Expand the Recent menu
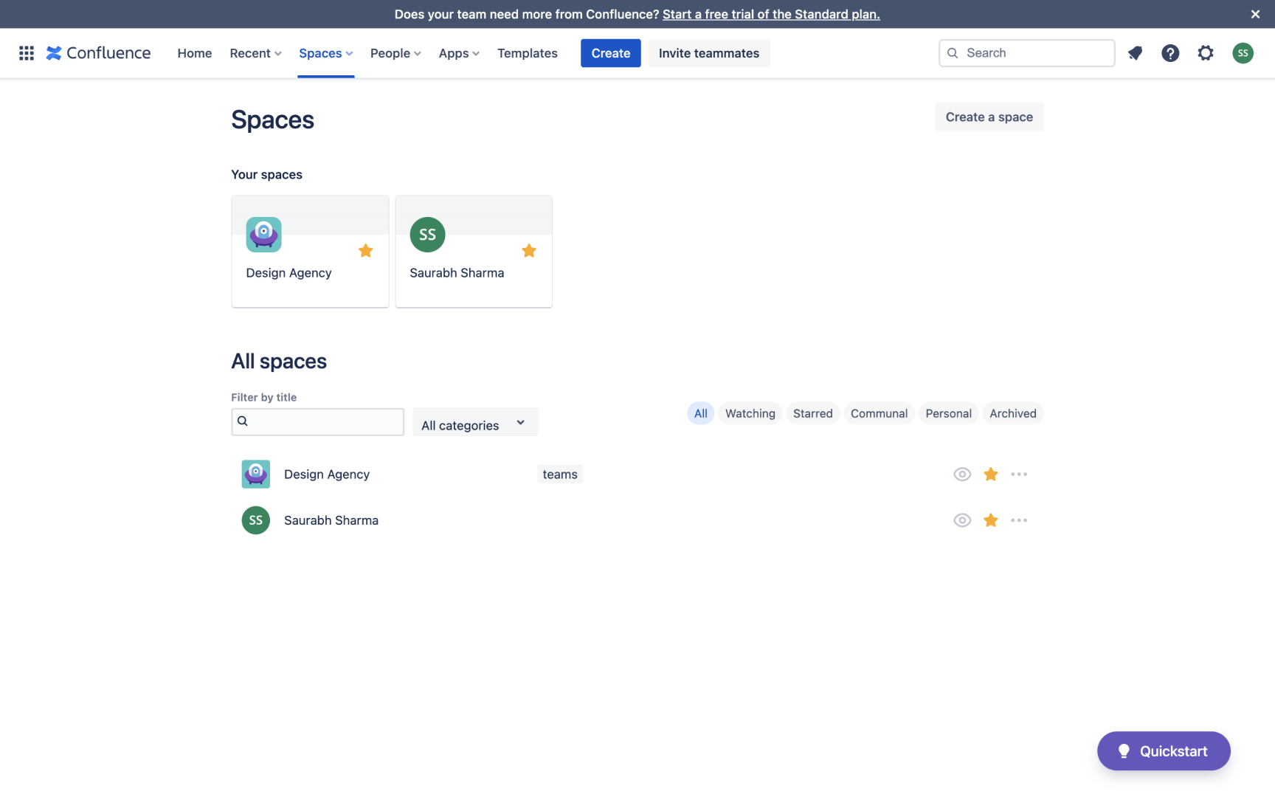This screenshot has height=797, width=1275. click(255, 53)
